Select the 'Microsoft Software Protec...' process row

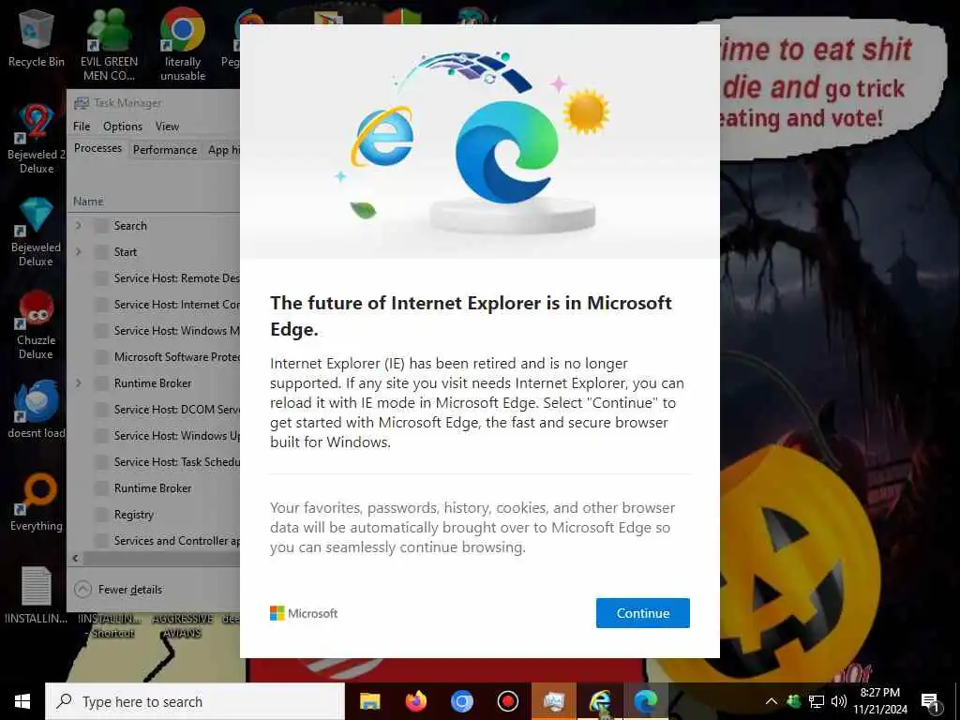tap(154, 357)
